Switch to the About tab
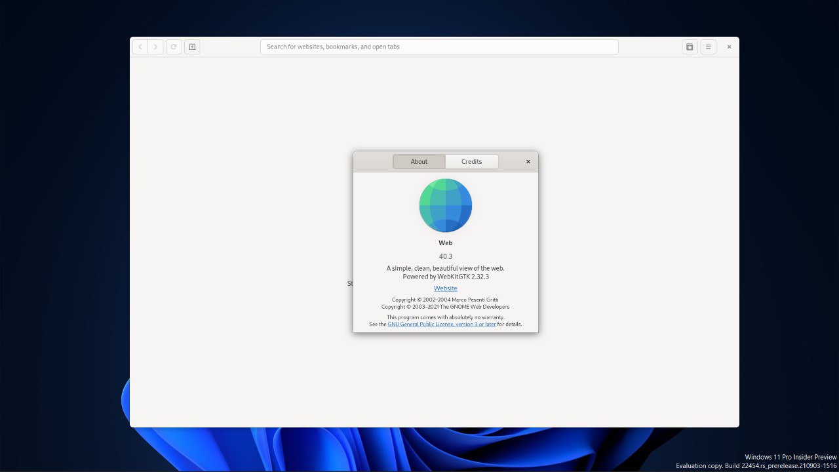This screenshot has width=839, height=472. click(419, 161)
